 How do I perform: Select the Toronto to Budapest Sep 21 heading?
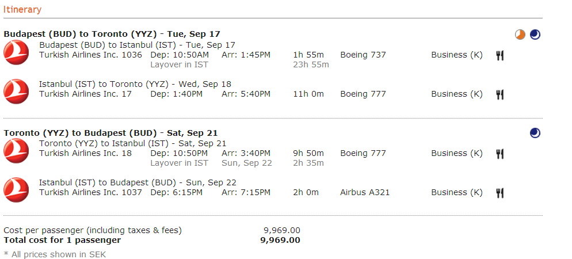click(x=110, y=133)
